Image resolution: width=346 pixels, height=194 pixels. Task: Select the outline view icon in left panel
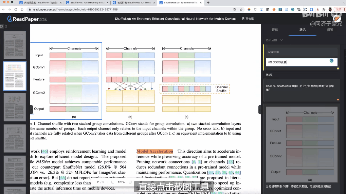coord(6,26)
